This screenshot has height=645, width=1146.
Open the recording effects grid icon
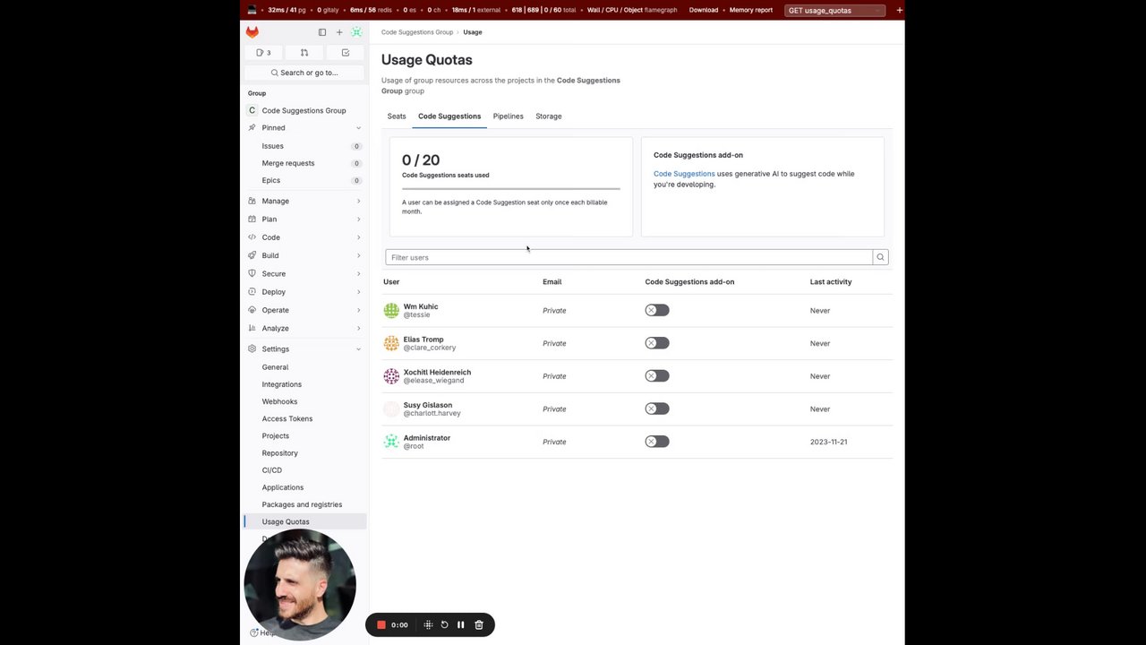click(x=428, y=624)
